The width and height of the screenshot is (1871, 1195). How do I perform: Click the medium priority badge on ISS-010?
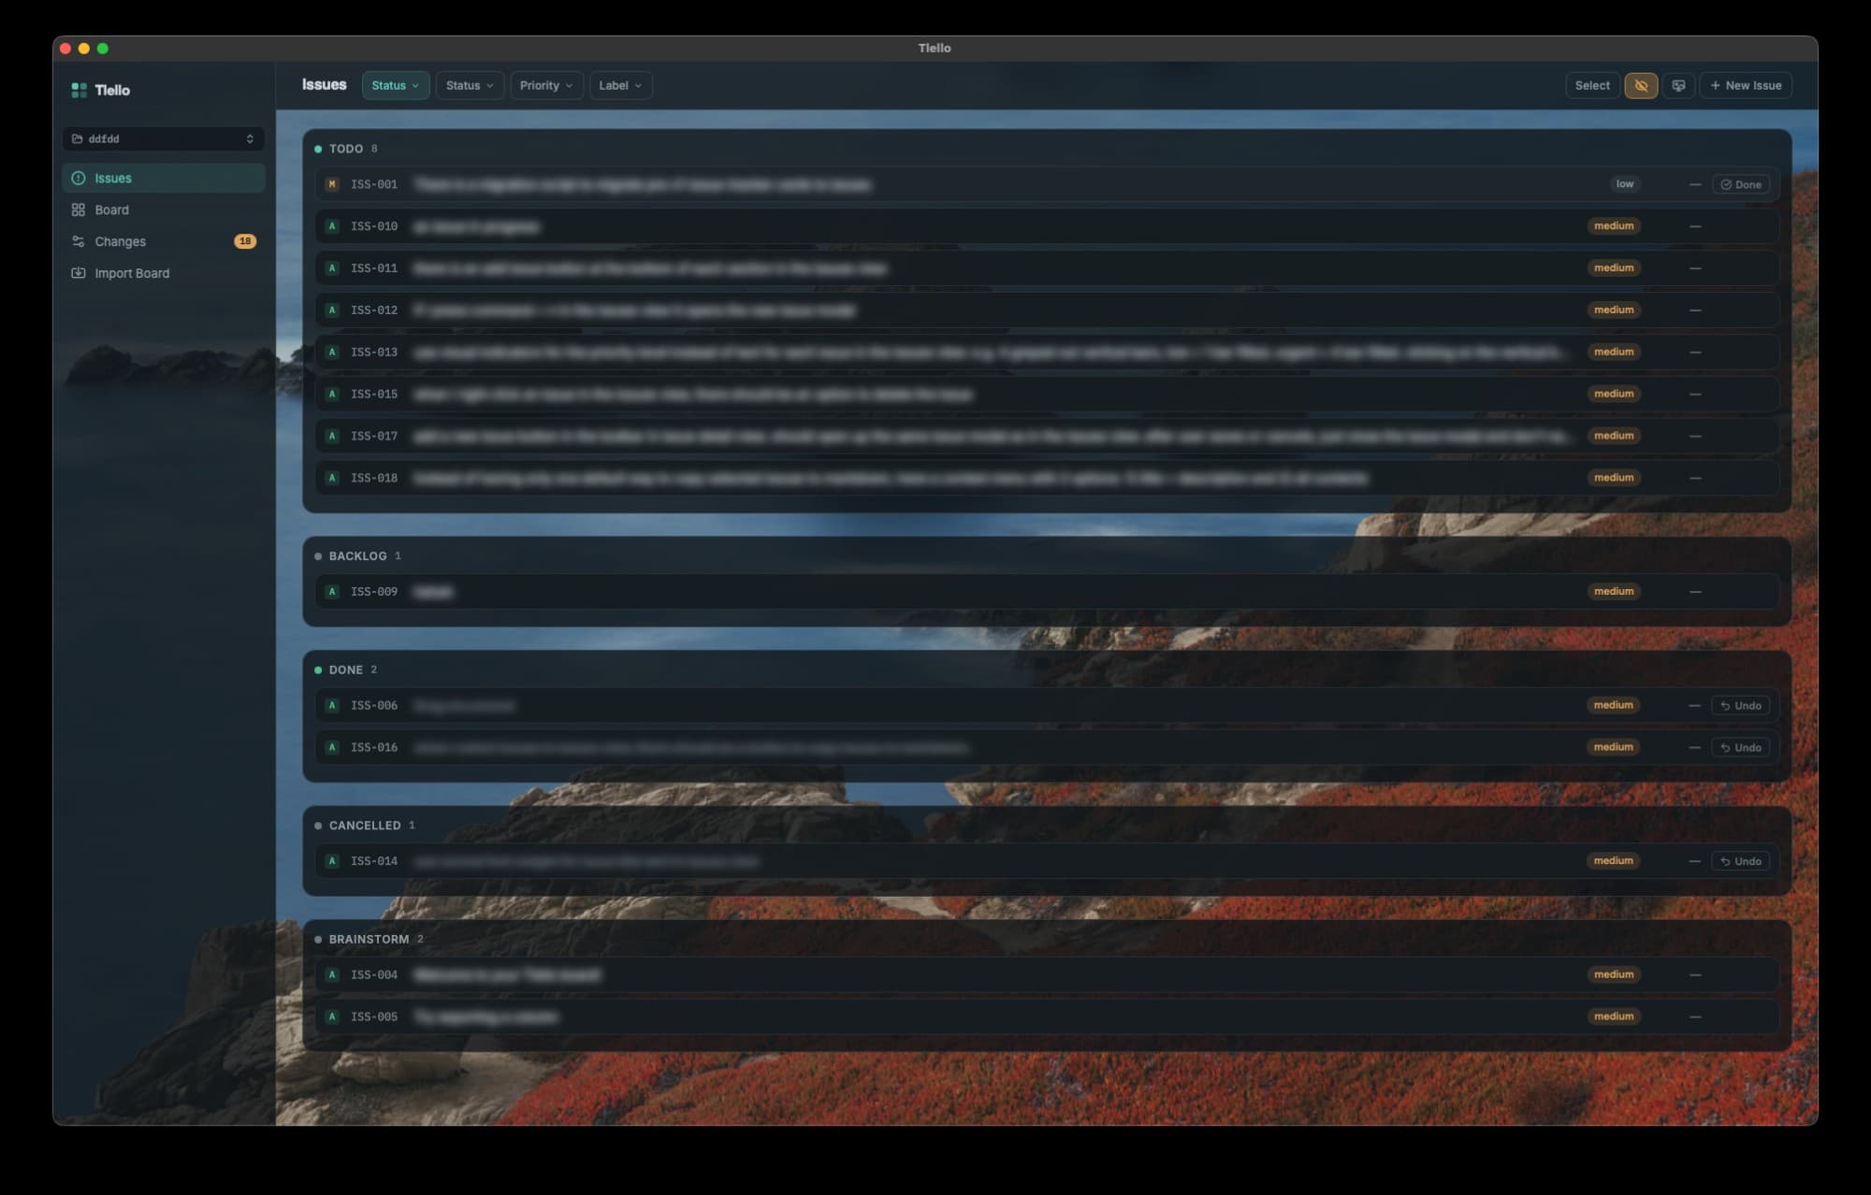click(1613, 225)
